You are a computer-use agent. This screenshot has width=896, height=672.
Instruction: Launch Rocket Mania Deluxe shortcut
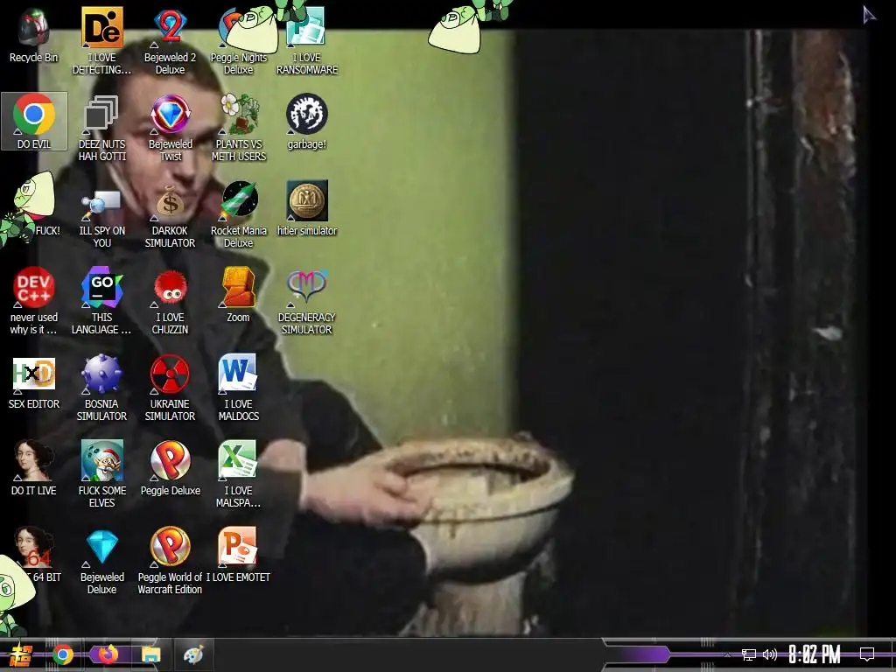tap(238, 215)
